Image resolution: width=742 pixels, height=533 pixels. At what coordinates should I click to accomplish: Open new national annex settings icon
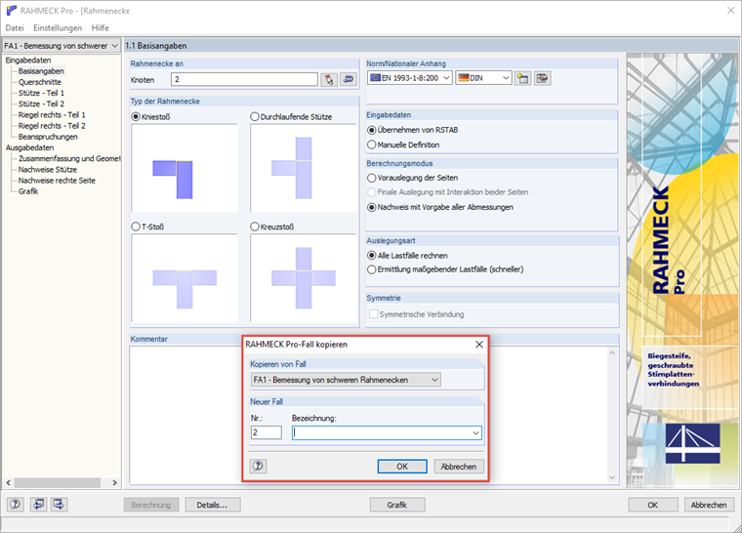522,78
